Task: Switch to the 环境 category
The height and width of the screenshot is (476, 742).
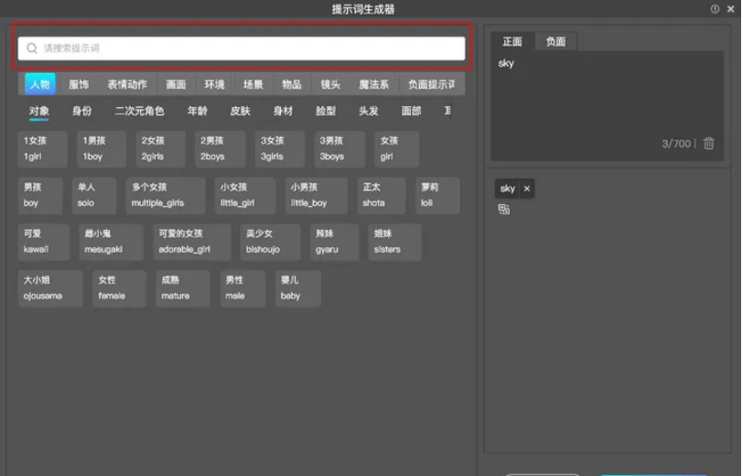Action: coord(214,84)
